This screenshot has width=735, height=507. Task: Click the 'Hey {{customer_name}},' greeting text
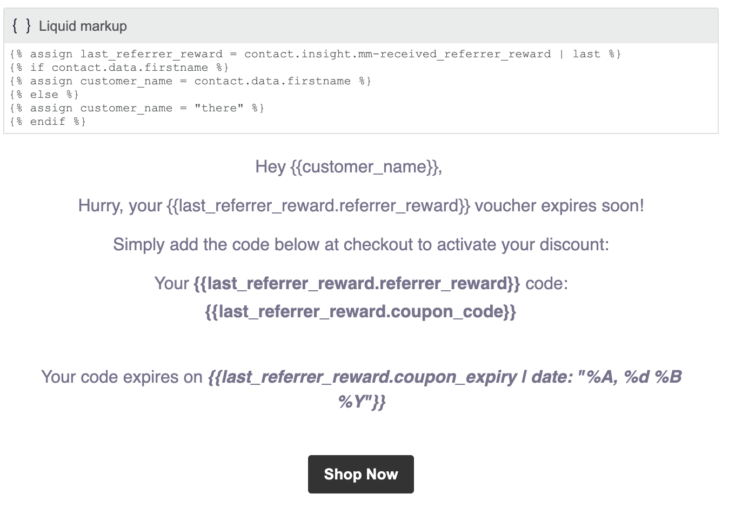(x=349, y=166)
